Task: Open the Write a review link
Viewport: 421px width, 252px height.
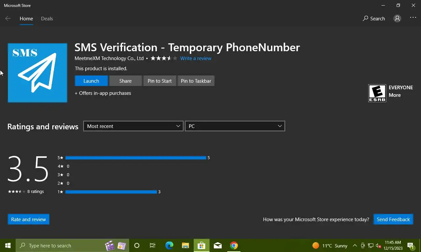Action: [x=196, y=58]
